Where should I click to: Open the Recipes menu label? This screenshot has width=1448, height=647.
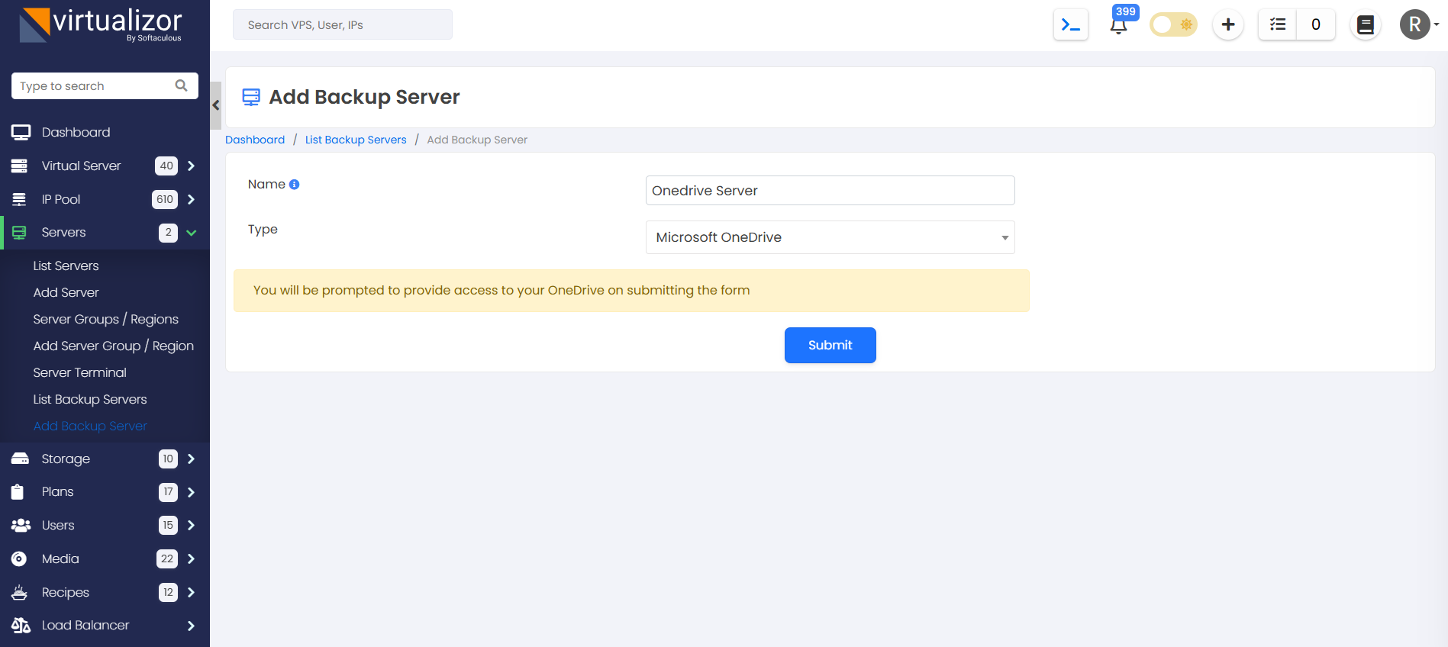click(65, 592)
